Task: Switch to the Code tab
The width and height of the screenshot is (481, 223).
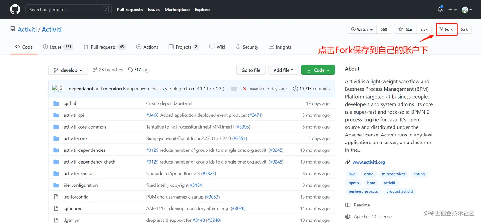Action: pos(24,47)
